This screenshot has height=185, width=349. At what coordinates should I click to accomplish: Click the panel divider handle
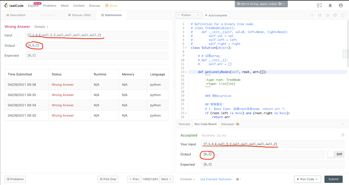coord(174,84)
